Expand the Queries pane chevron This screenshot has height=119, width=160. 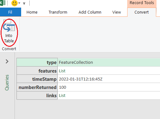tap(7, 62)
